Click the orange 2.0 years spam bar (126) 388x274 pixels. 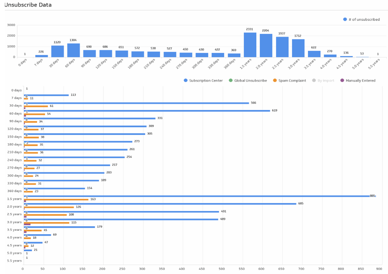click(x=49, y=207)
